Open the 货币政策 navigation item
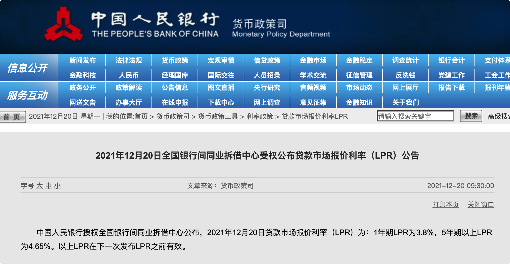This screenshot has height=264, width=510. (175, 60)
